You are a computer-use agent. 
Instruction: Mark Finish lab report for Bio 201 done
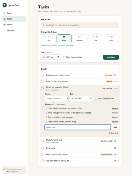pos(42,88)
